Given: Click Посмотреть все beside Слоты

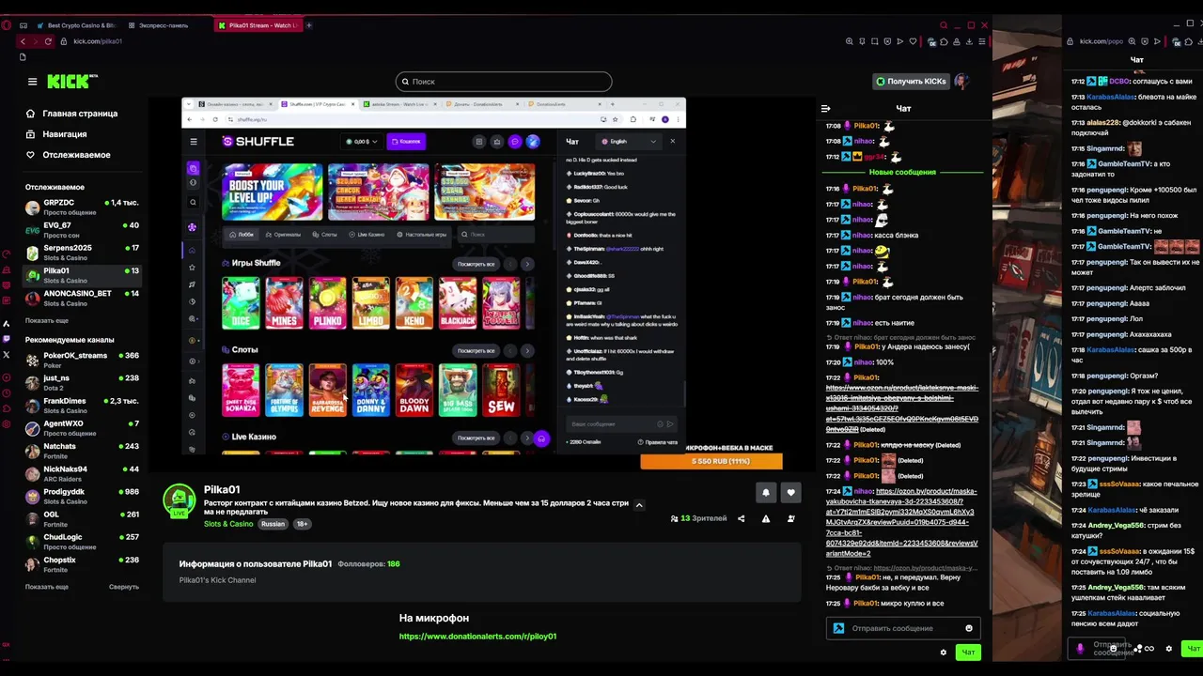Looking at the screenshot, I should (x=477, y=351).
